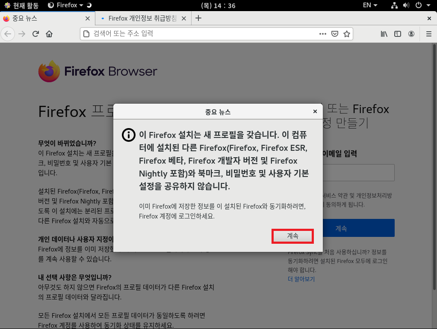Click the Back navigation arrow
Image resolution: width=437 pixels, height=329 pixels.
click(x=8, y=34)
